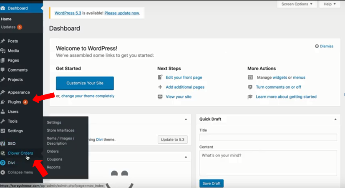Viewport: 345px width, 188px height.
Task: Click the Pages icon in sidebar
Action: pyautogui.click(x=3, y=60)
